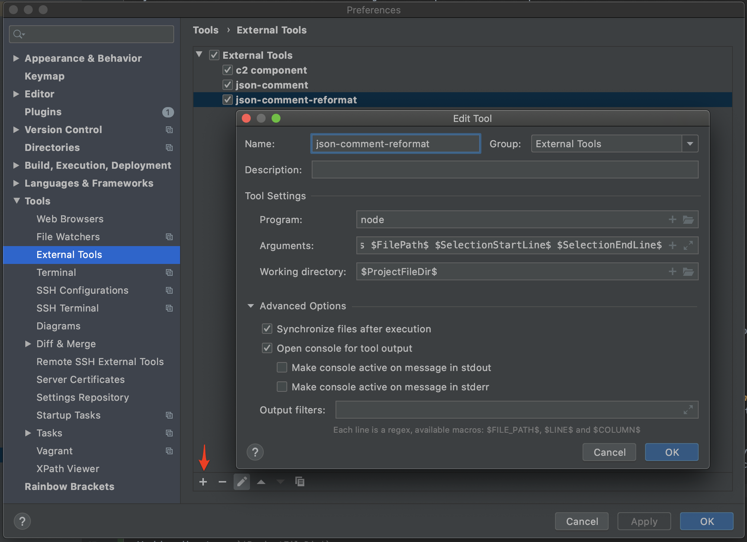
Task: Click the pencil edit tool icon
Action: (x=242, y=482)
